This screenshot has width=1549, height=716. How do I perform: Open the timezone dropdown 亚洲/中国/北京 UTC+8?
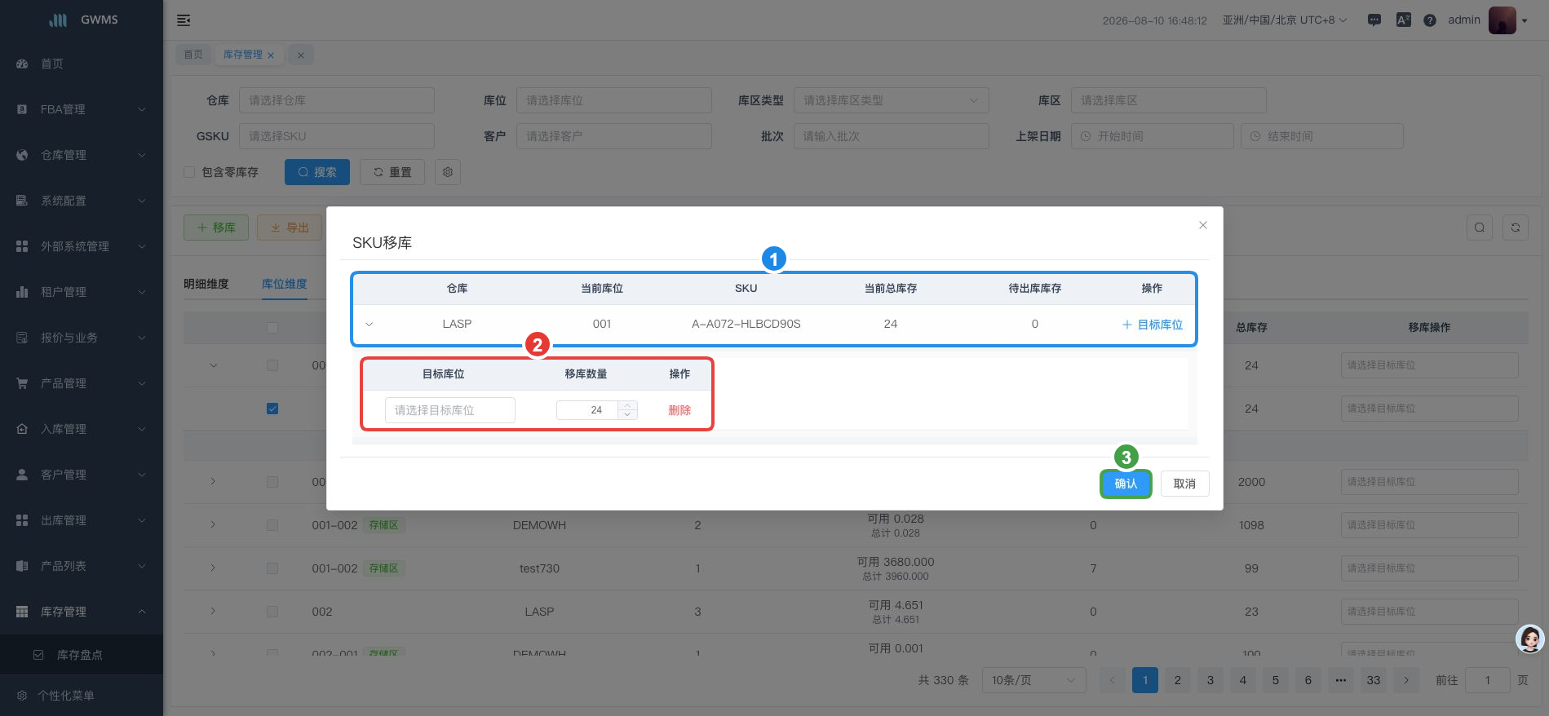tap(1285, 20)
